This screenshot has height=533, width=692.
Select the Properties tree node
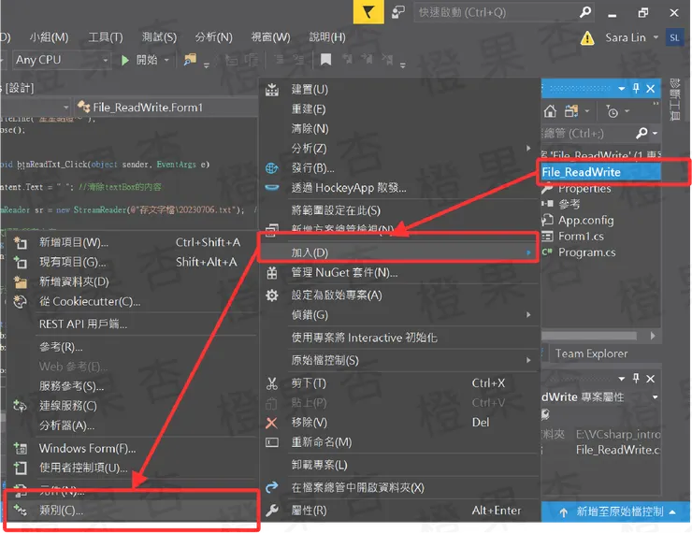[x=584, y=188]
